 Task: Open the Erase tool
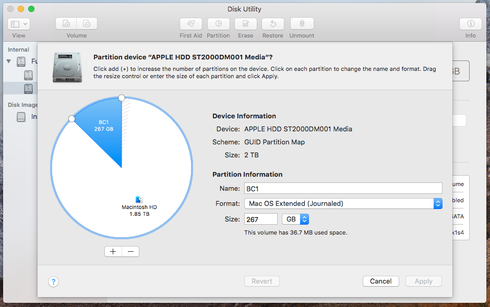click(x=245, y=23)
